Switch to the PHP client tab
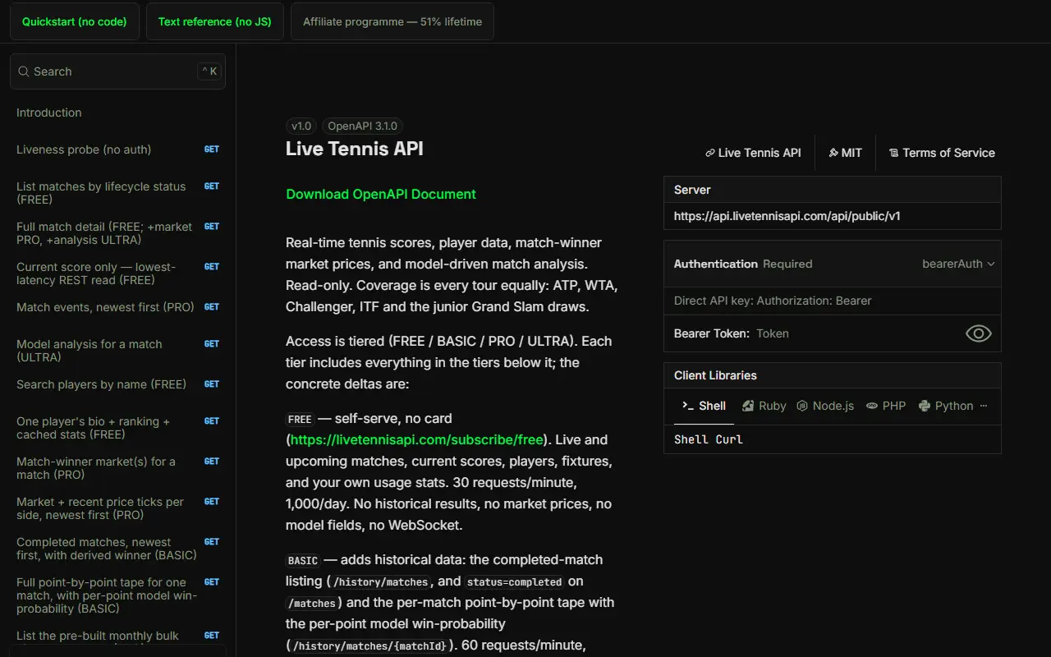The width and height of the screenshot is (1051, 657). coord(886,406)
